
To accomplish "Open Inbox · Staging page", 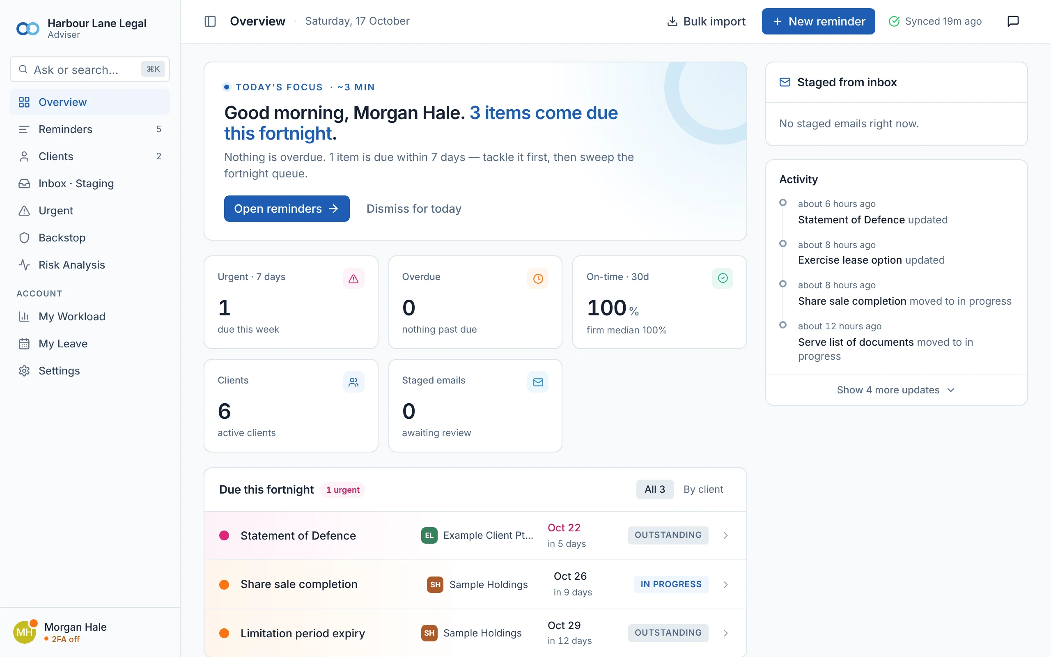I will 90,184.
